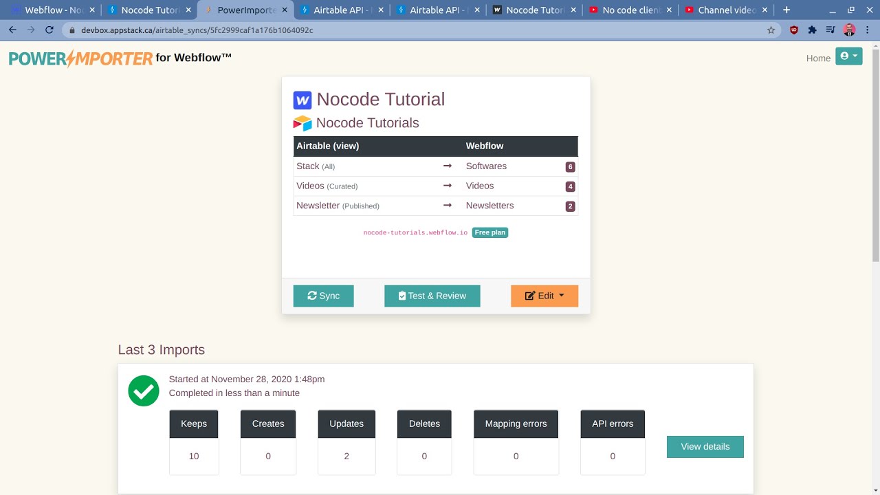Switch to the second Airtable API tab

[437, 10]
